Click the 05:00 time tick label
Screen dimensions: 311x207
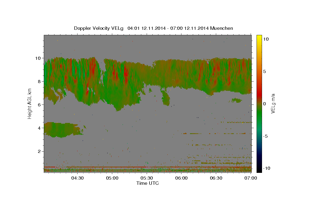[x=112, y=178]
